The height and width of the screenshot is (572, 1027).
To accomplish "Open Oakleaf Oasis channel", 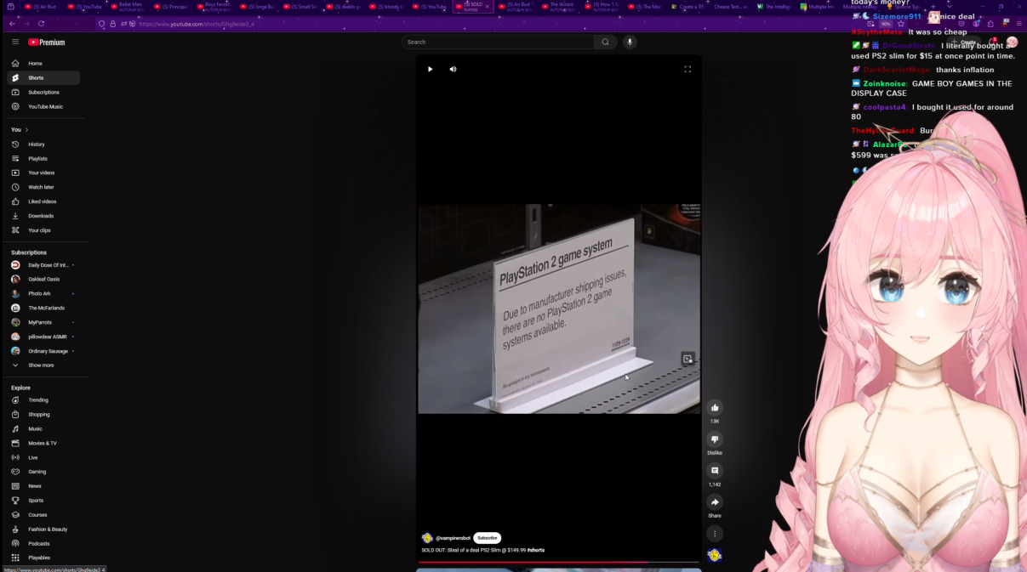I will coord(43,280).
